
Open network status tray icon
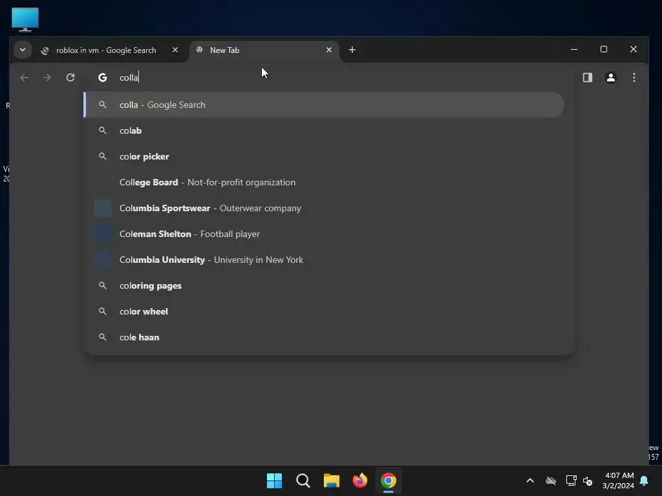click(571, 480)
